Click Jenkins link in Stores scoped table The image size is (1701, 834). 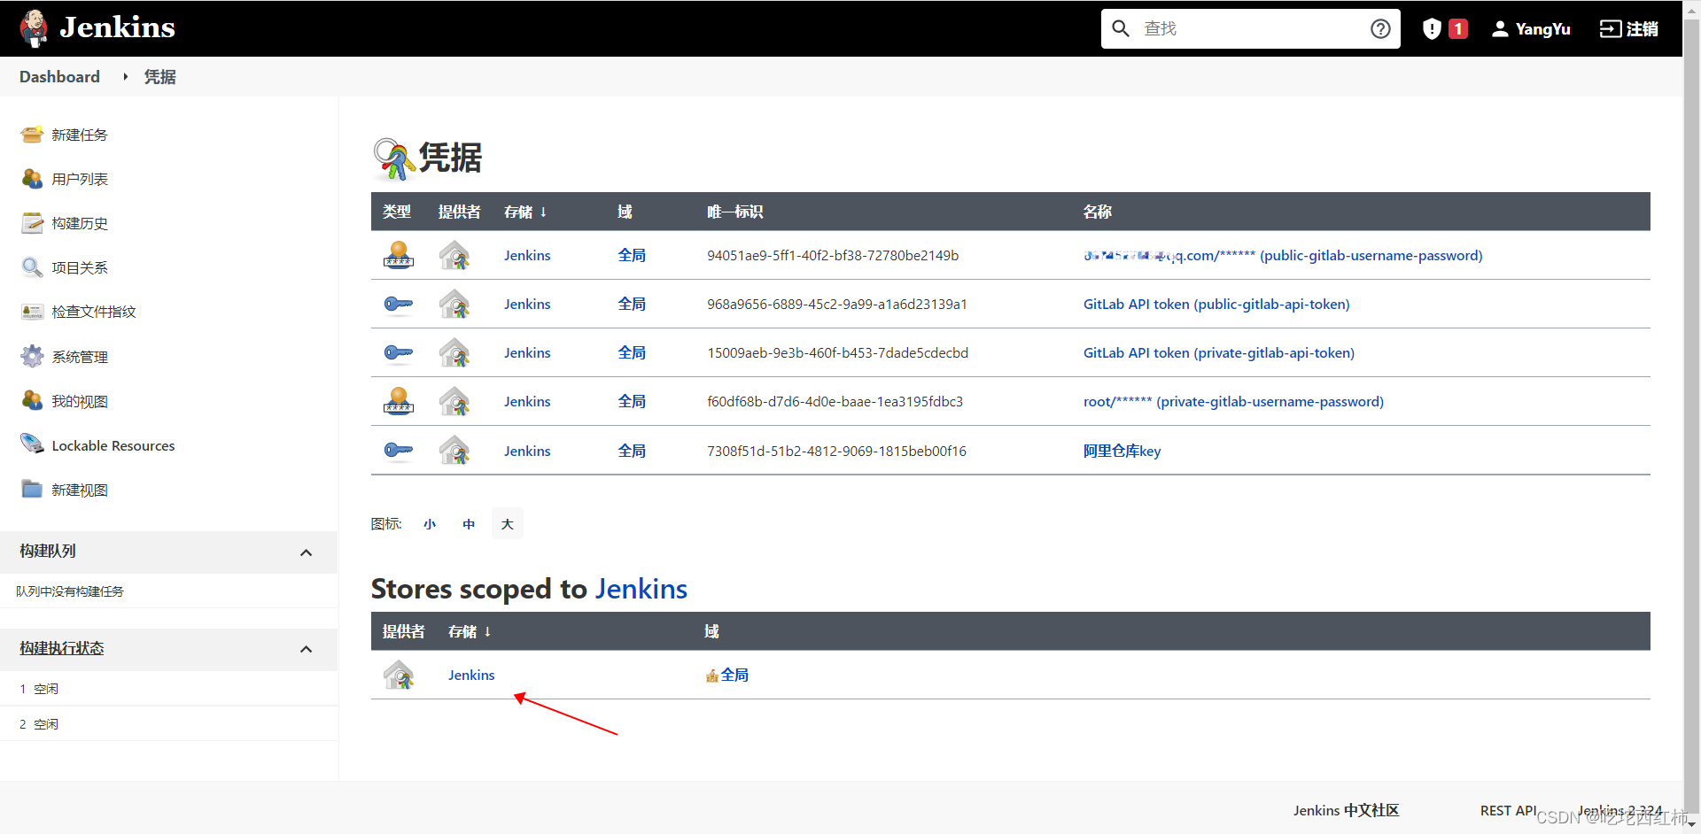pos(471,675)
